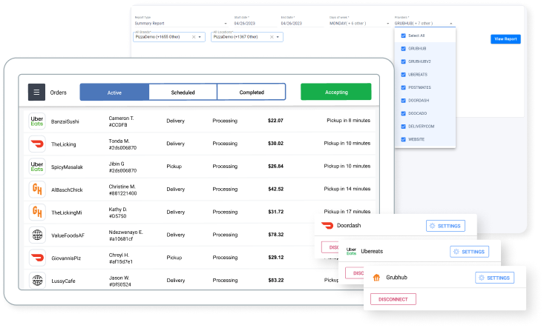544x328 pixels.
Task: Click the Grubhub Disconnect button
Action: pos(393,299)
